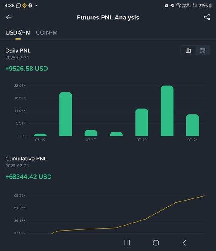The image size is (216, 251).
Task: Open the COIN-M tab
Action: coord(47,32)
